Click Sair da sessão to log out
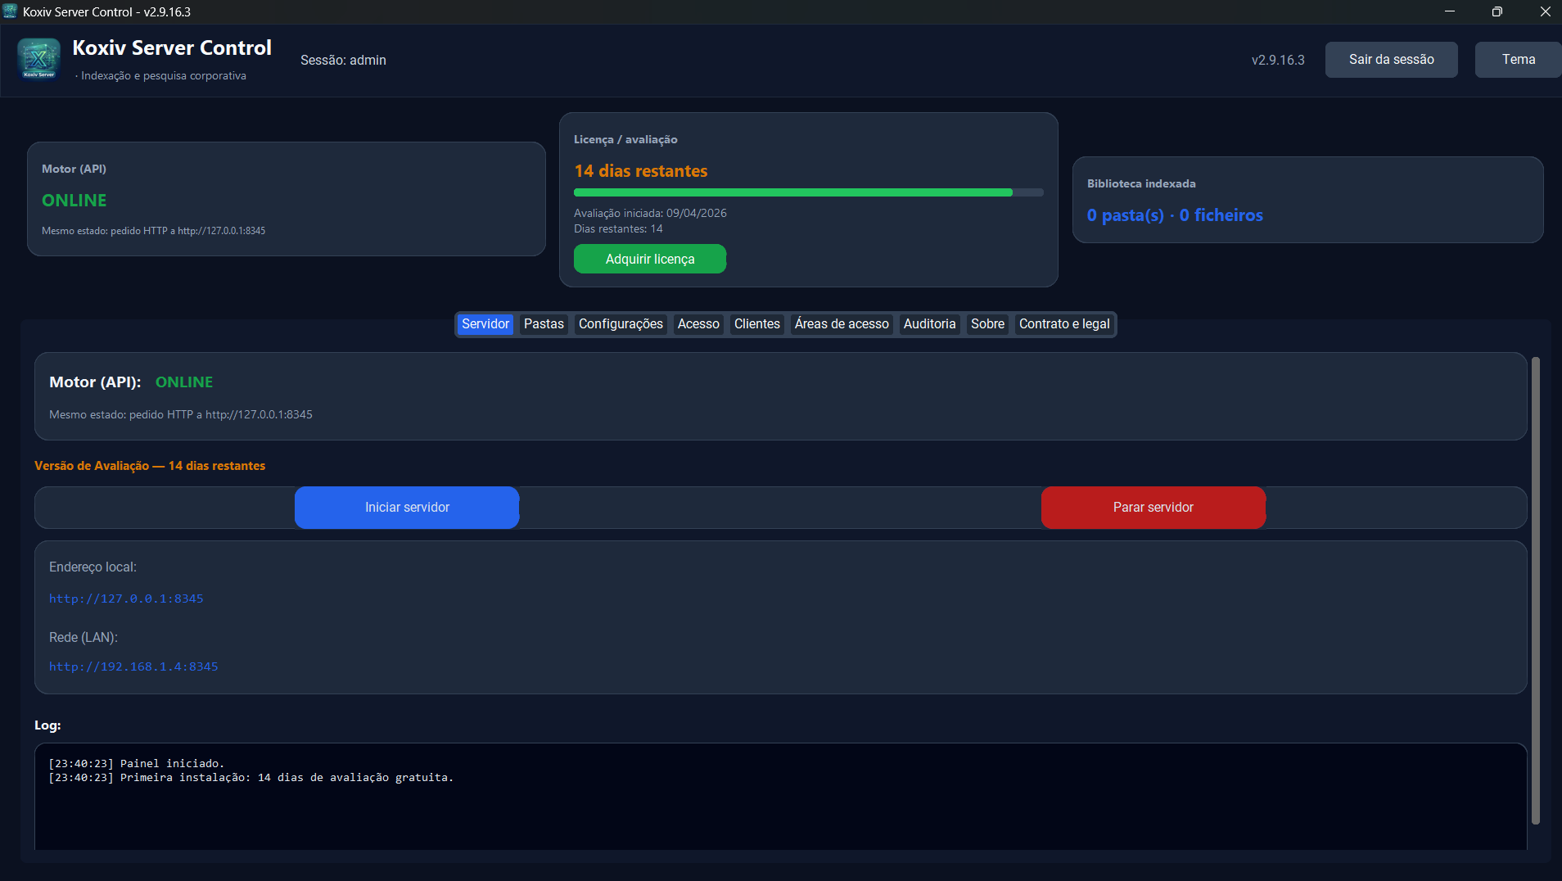 [1390, 59]
